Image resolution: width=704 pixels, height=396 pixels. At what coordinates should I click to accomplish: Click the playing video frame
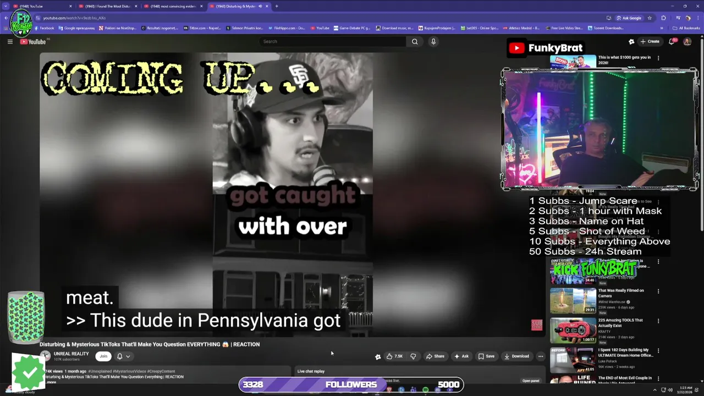[293, 194]
